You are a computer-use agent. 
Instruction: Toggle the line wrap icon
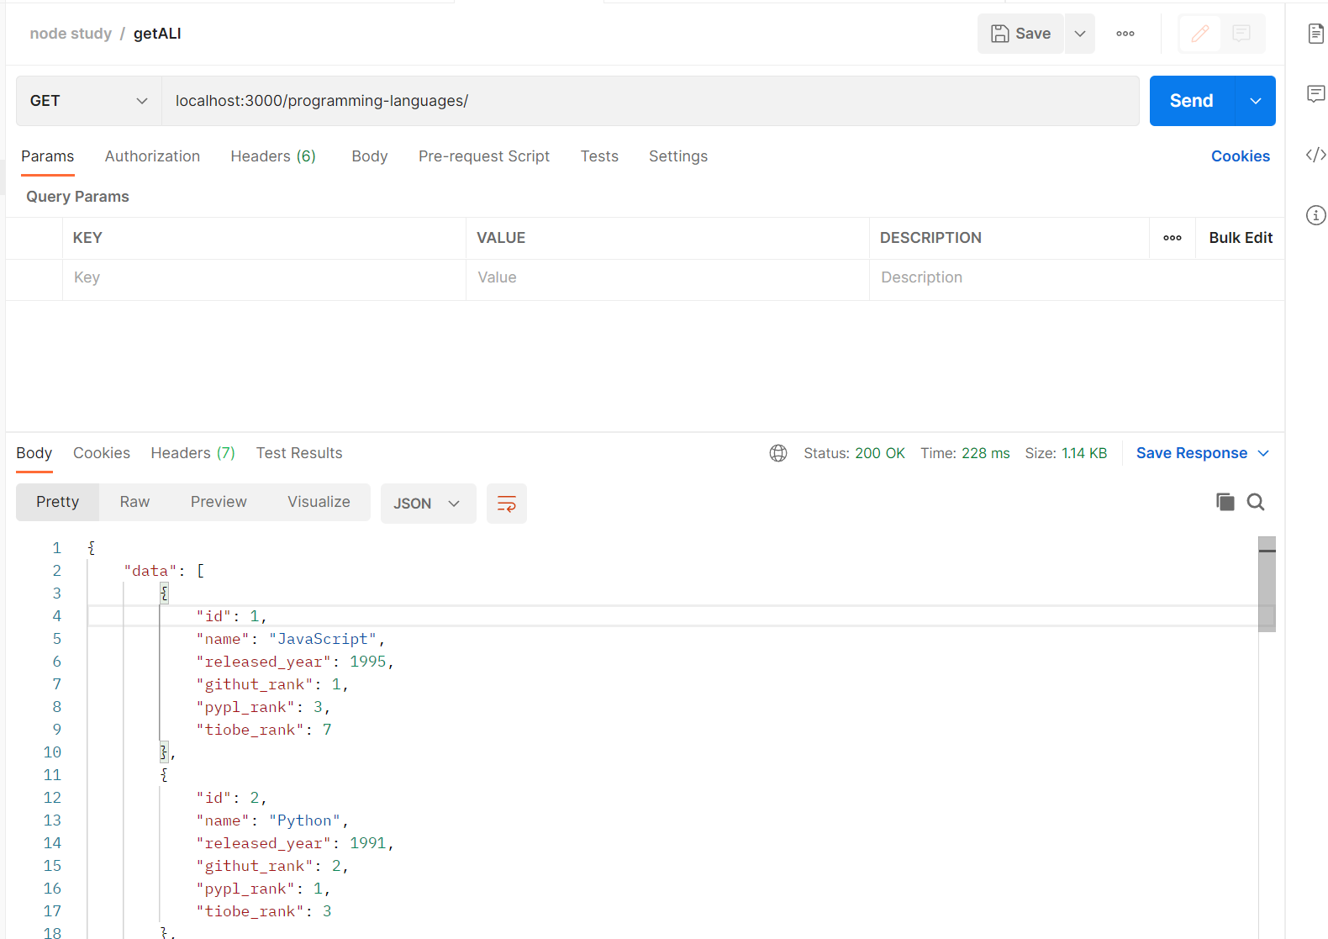507,504
